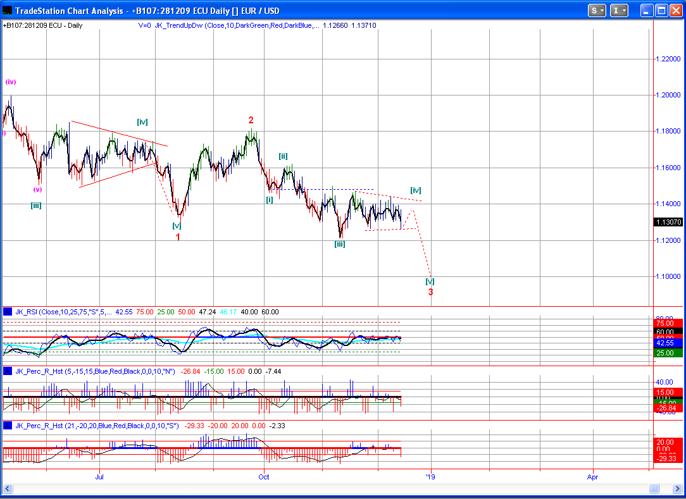Click the icon beside JK_Perc_R_Hst (21,-20,20
686x499 pixels.
(x=8, y=426)
